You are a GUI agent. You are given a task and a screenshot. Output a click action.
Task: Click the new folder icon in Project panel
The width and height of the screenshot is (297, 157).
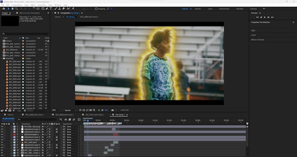pos(6,110)
